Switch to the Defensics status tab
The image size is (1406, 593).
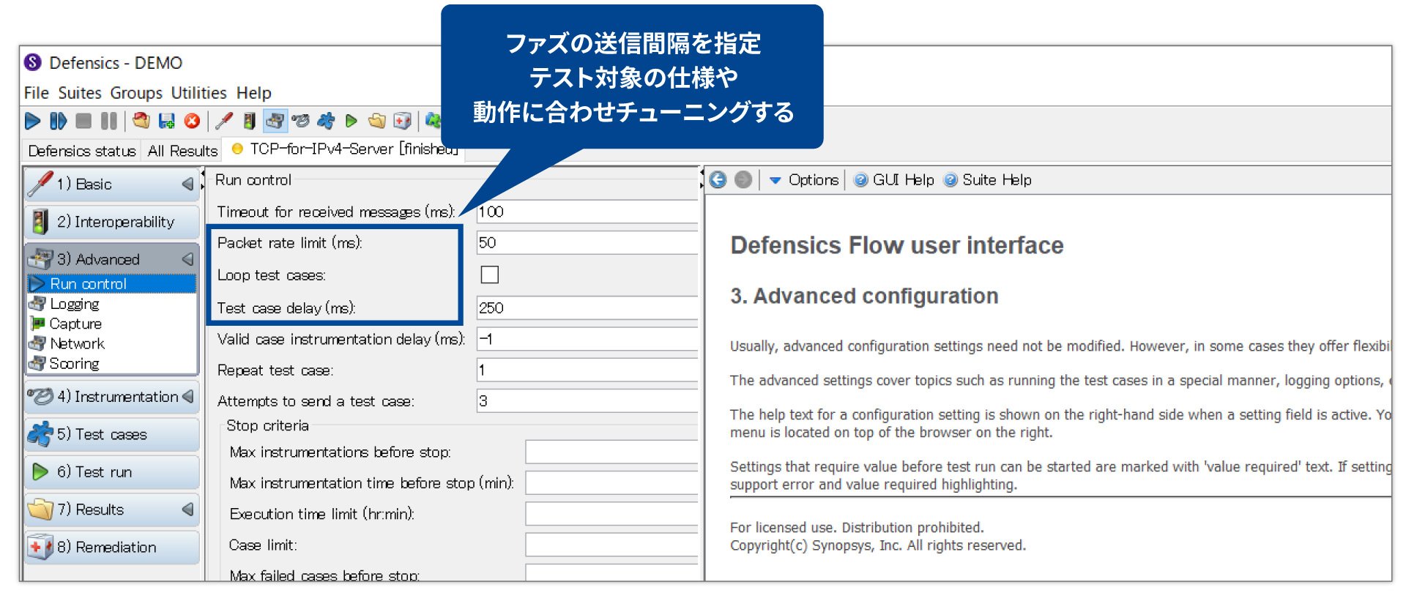pos(82,151)
